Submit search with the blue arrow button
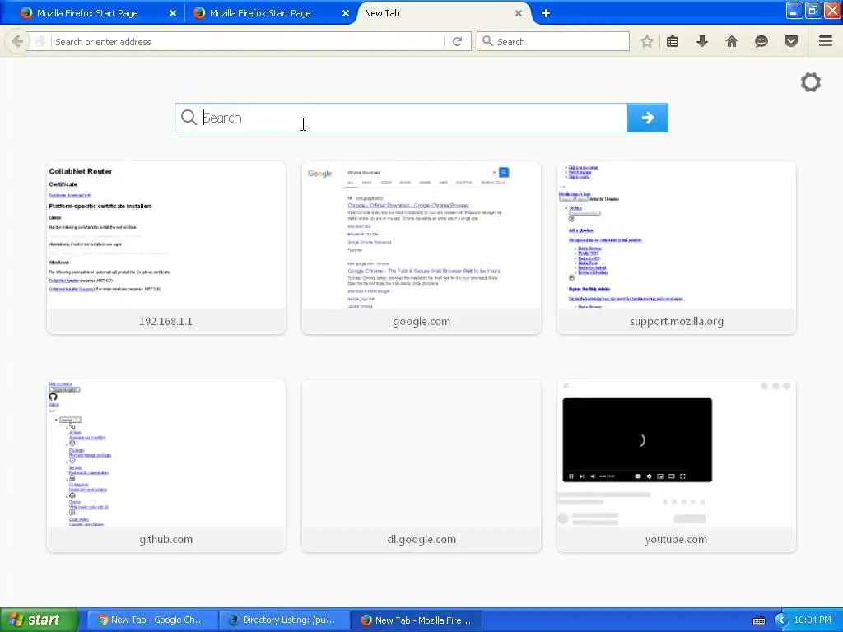The image size is (843, 632). pyautogui.click(x=648, y=118)
